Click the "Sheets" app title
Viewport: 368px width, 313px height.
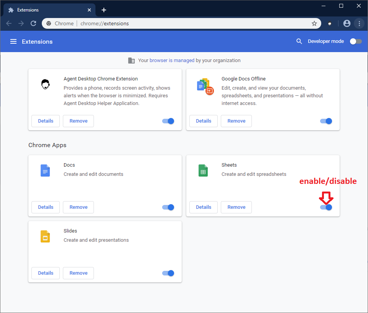coord(229,165)
